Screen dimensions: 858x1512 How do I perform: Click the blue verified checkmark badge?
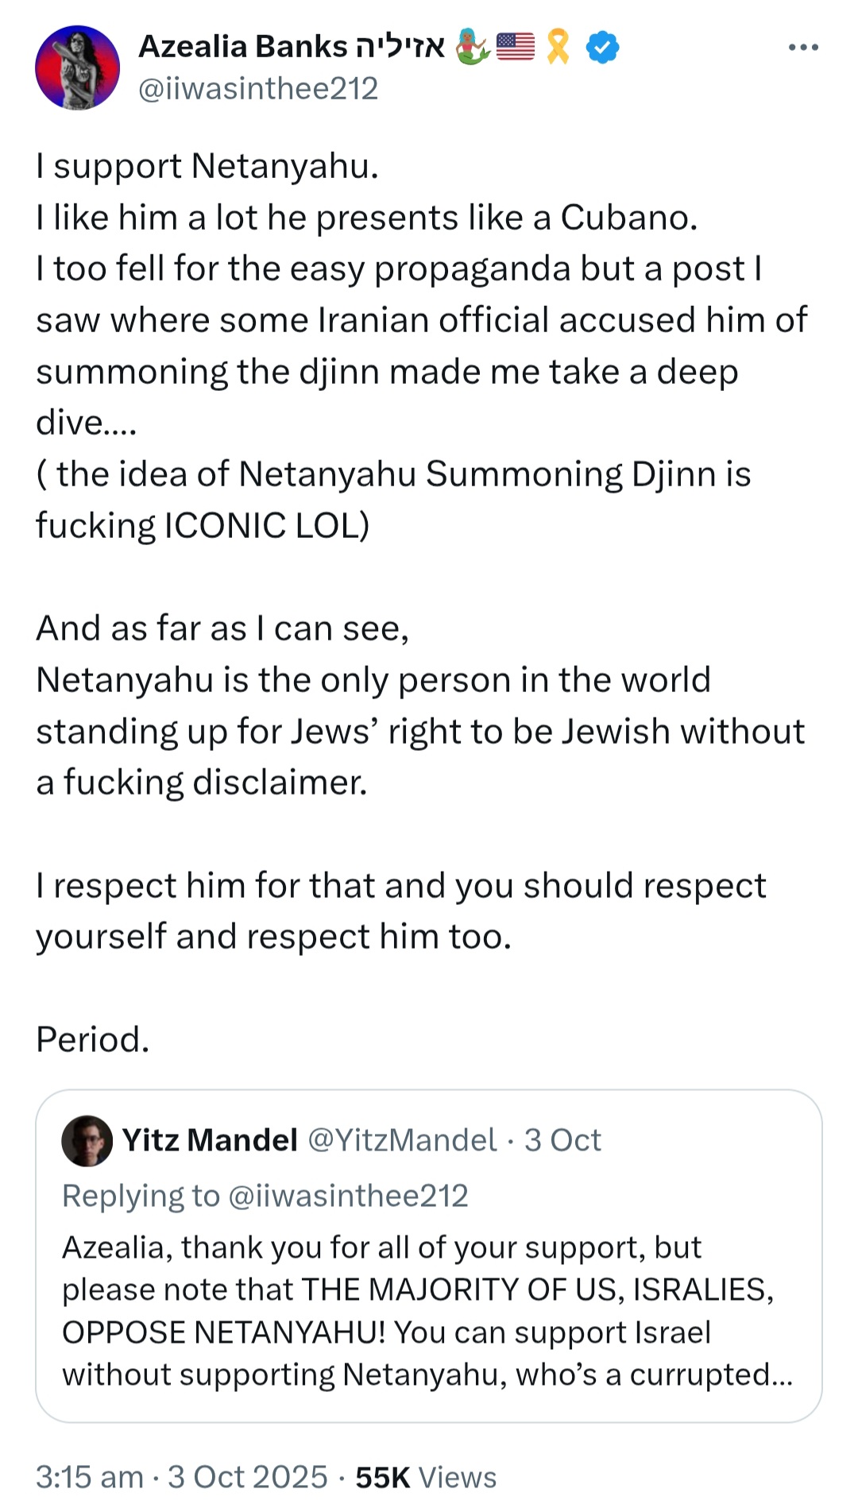602,48
